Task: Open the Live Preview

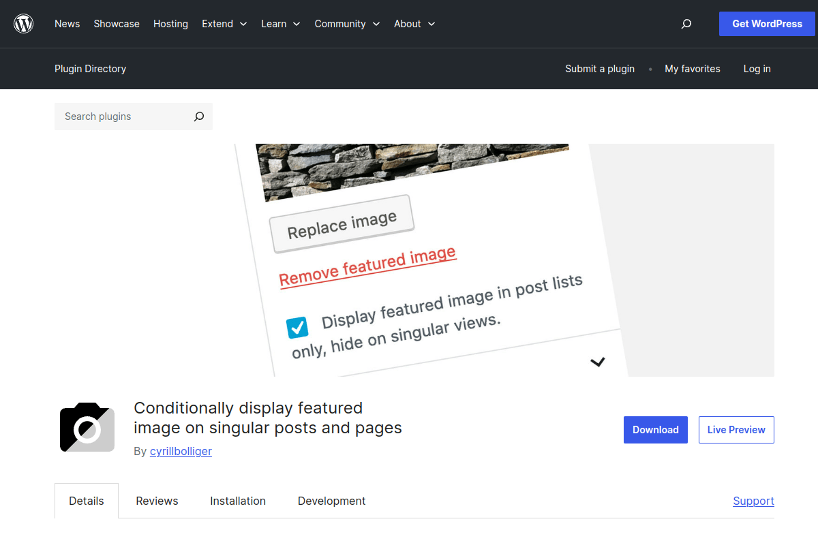Action: tap(736, 429)
